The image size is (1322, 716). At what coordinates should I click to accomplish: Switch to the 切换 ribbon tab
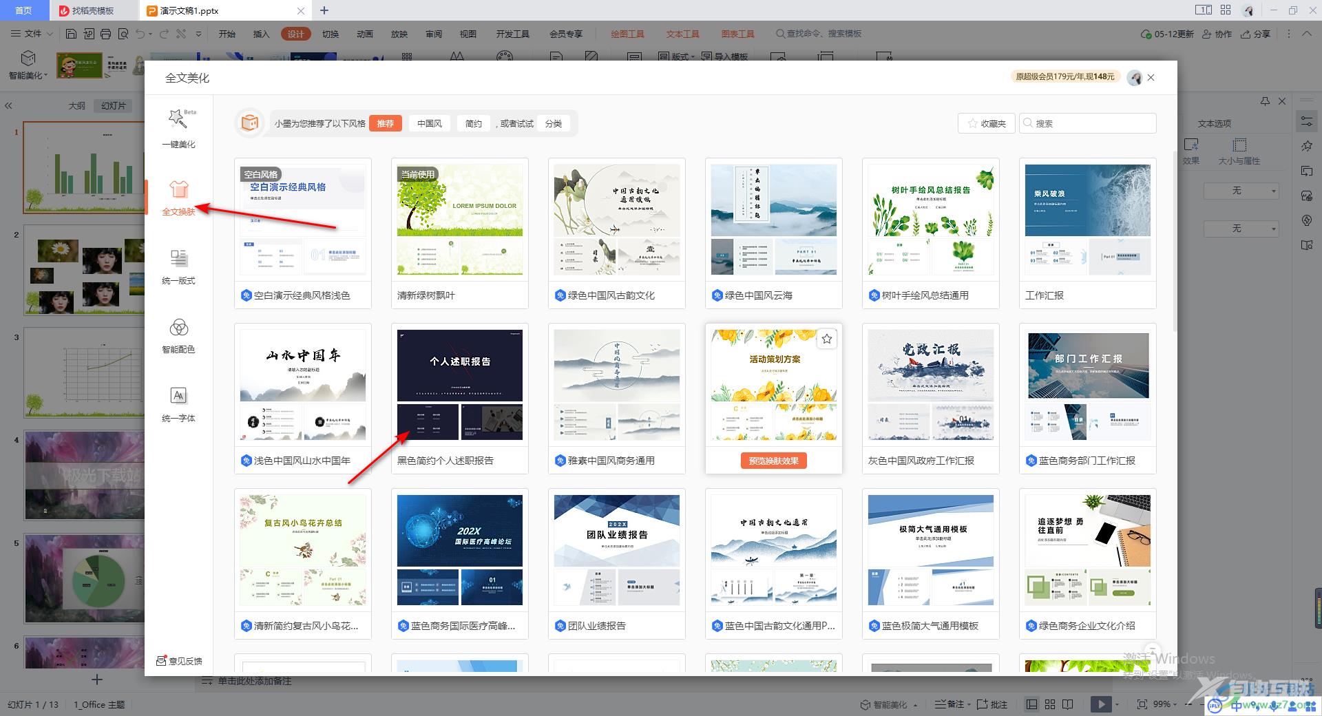[x=330, y=34]
